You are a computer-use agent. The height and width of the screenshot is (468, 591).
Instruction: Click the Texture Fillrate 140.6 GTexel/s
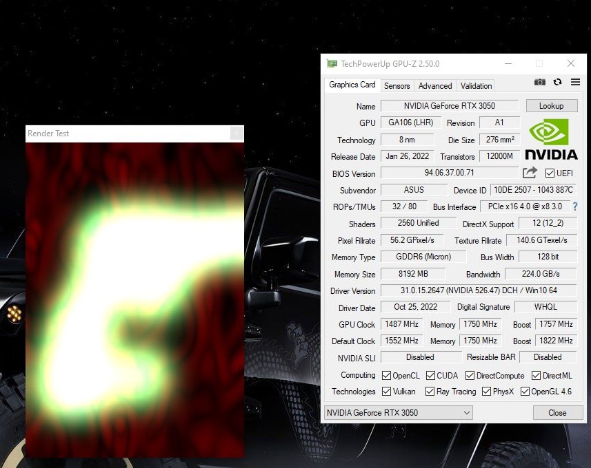click(x=541, y=240)
